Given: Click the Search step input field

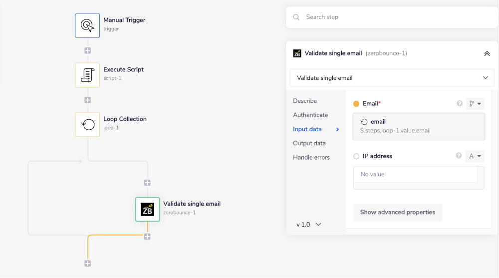Looking at the screenshot, I should tap(394, 17).
